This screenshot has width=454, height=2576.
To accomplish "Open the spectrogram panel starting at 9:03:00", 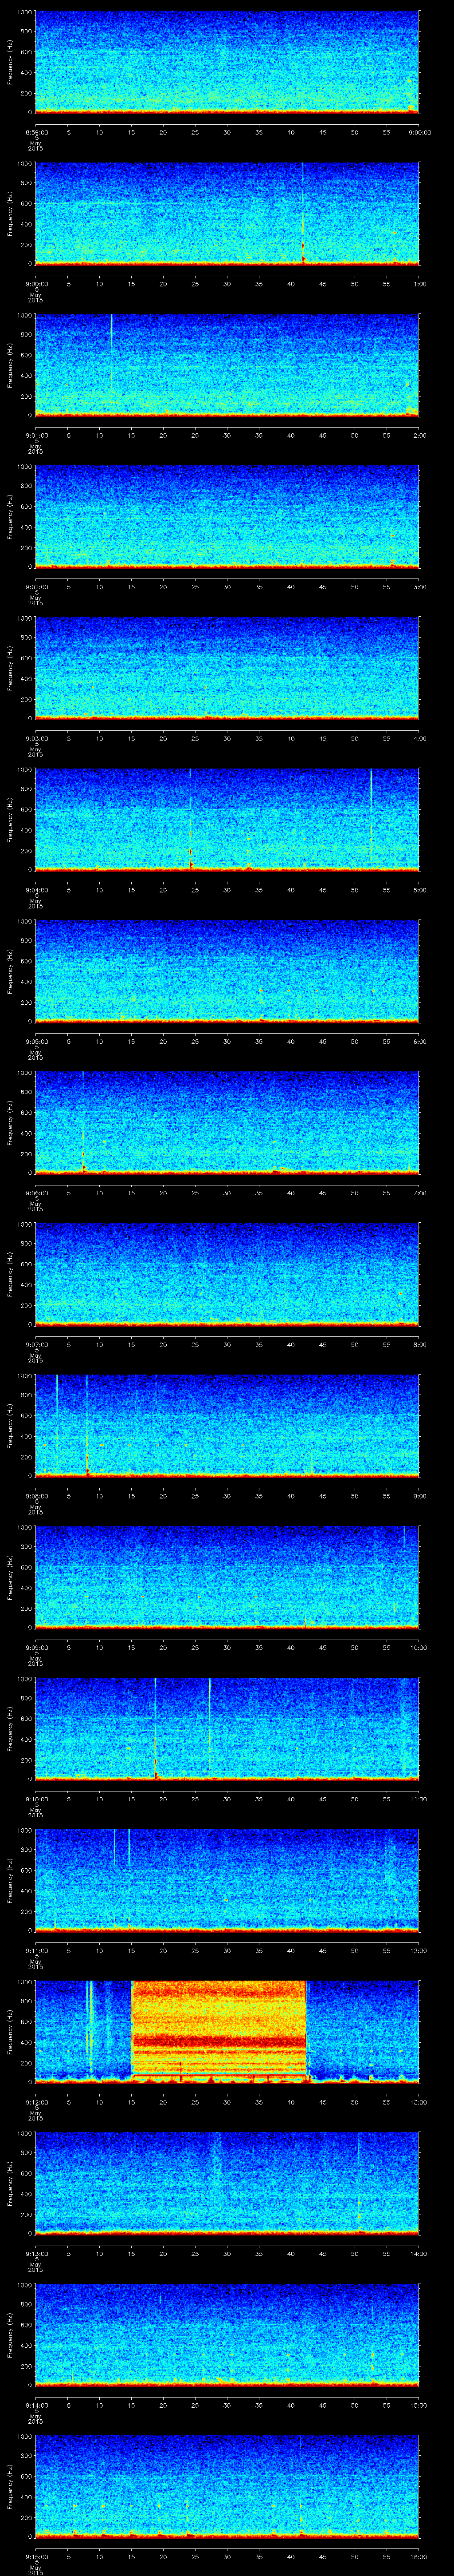I will [227, 668].
